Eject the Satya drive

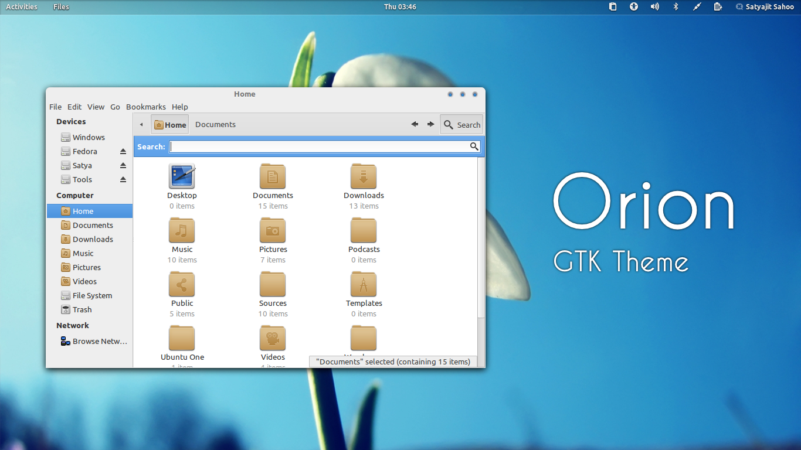(123, 166)
